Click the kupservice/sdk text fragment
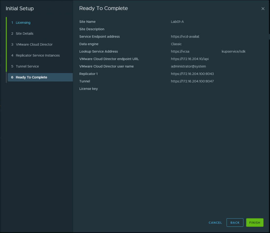270x233 pixels. point(233,52)
